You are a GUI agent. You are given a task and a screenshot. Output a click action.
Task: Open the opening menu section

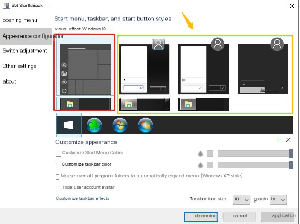point(20,20)
